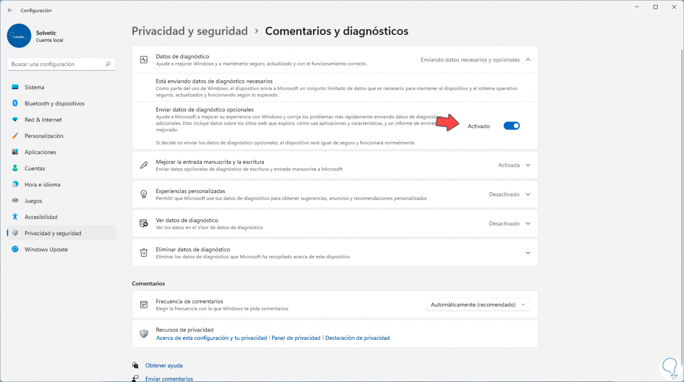Disable optional diagnostic data toggle
The image size is (684, 382).
pos(511,126)
